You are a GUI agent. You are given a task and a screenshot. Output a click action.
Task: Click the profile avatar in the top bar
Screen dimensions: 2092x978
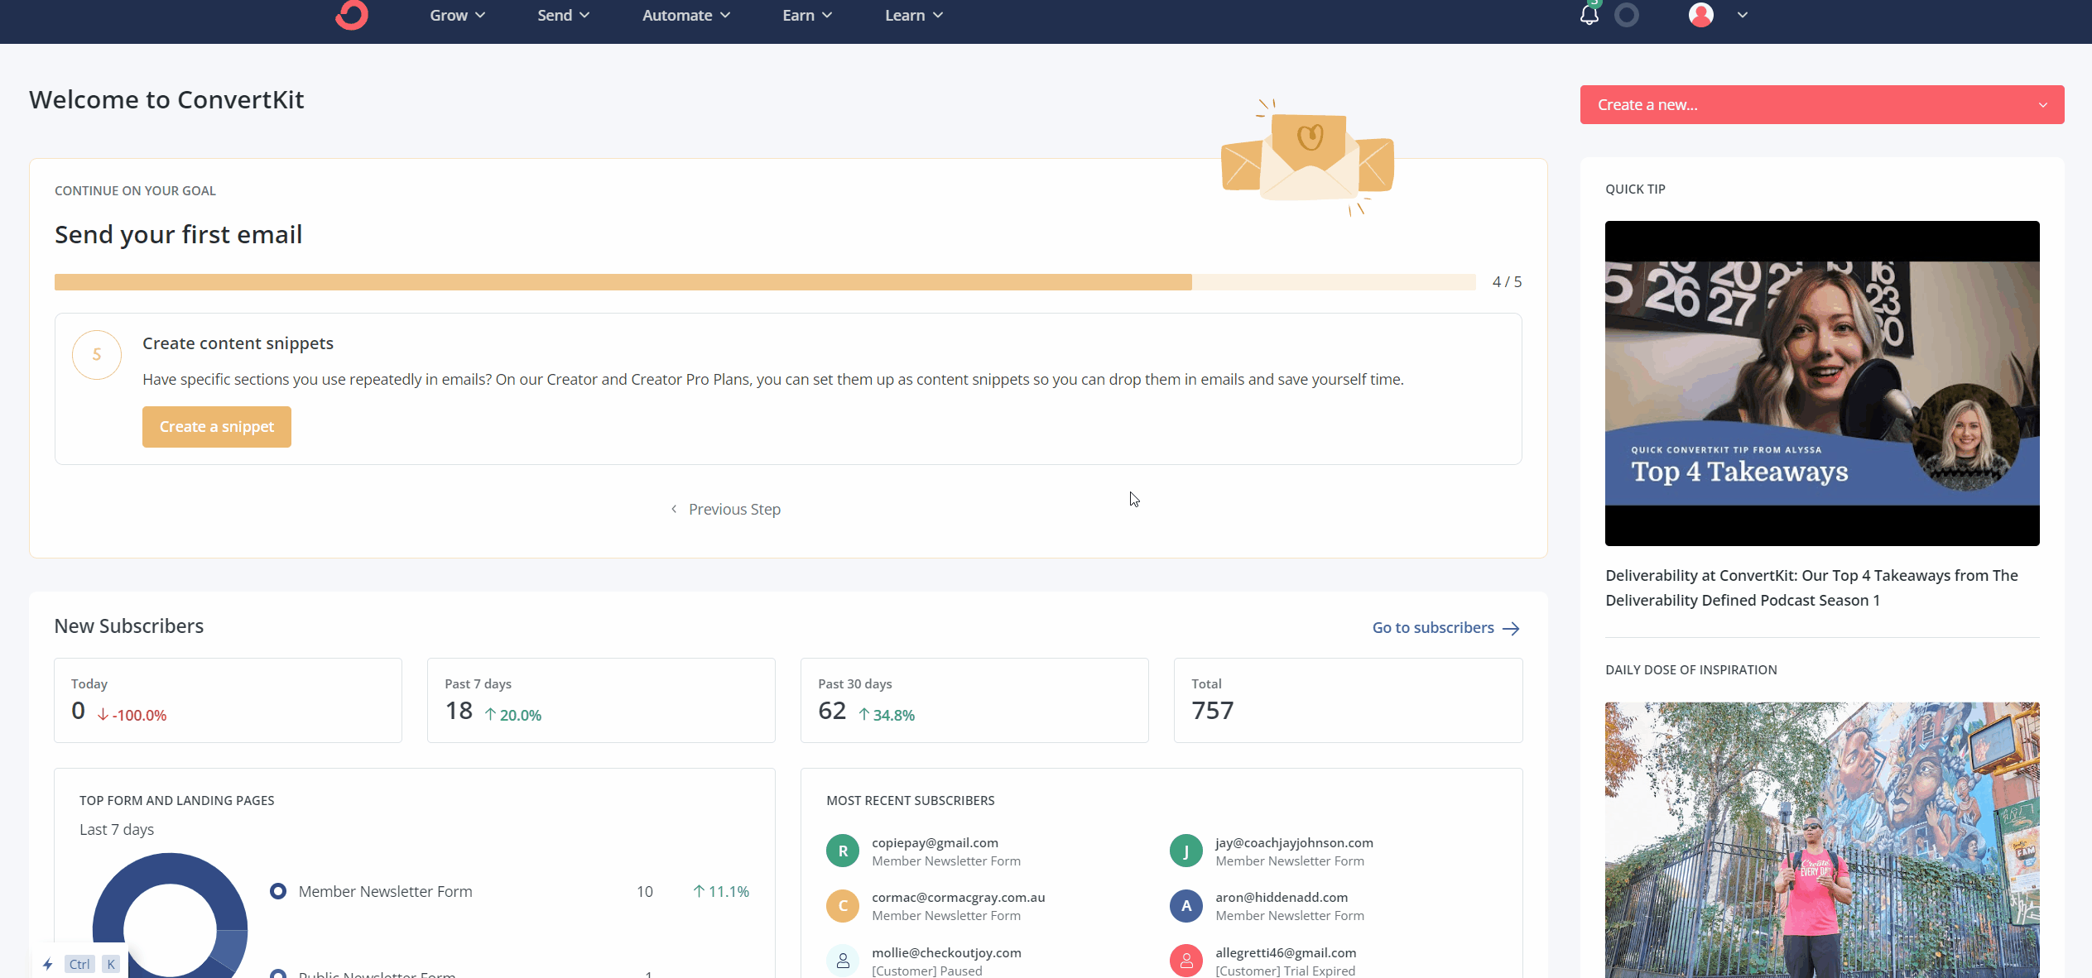[x=1702, y=15]
